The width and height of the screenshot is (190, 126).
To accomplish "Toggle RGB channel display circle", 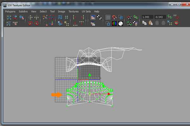I will [114, 23].
